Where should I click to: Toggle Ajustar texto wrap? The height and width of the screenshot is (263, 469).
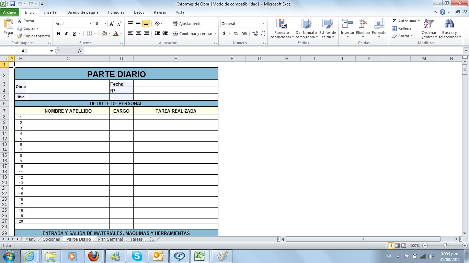click(x=187, y=24)
